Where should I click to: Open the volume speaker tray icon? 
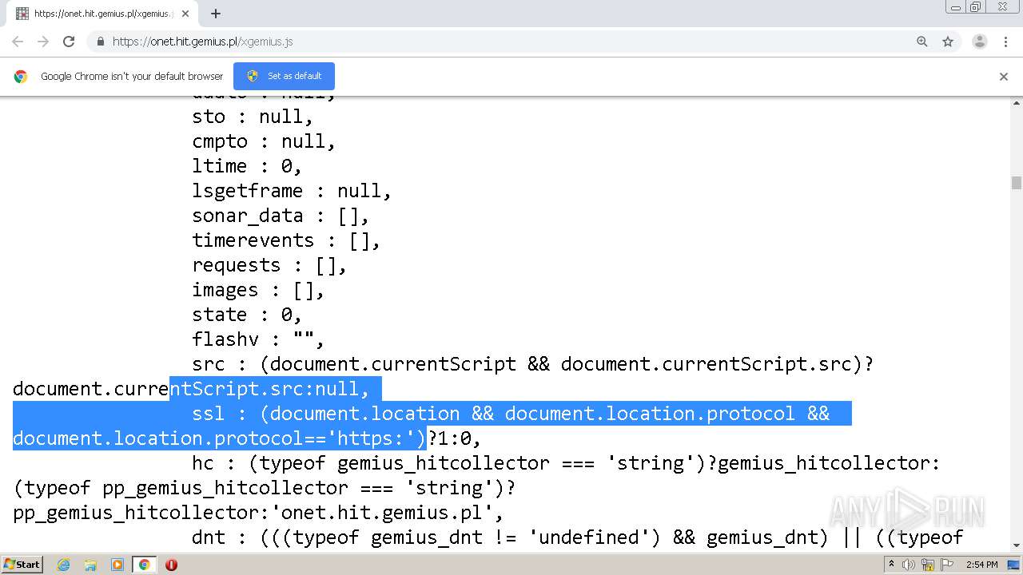(909, 565)
